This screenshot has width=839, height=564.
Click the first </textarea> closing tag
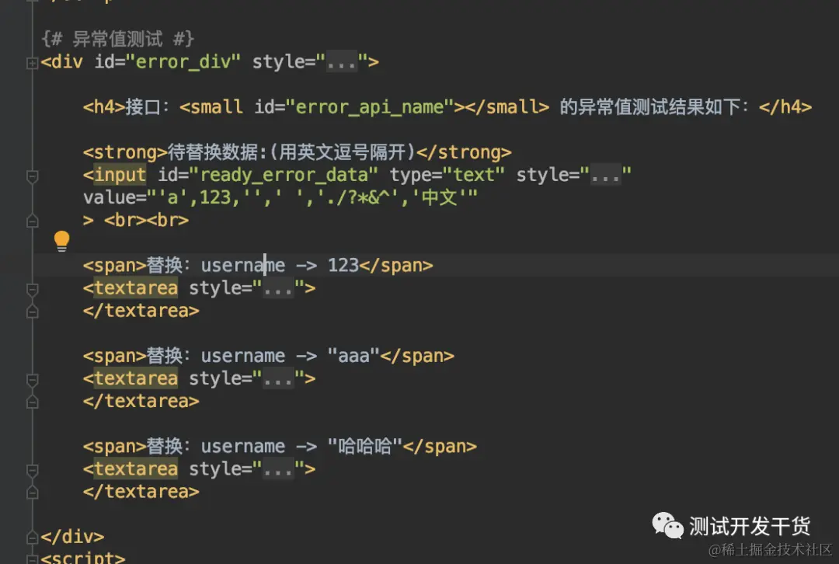point(141,311)
